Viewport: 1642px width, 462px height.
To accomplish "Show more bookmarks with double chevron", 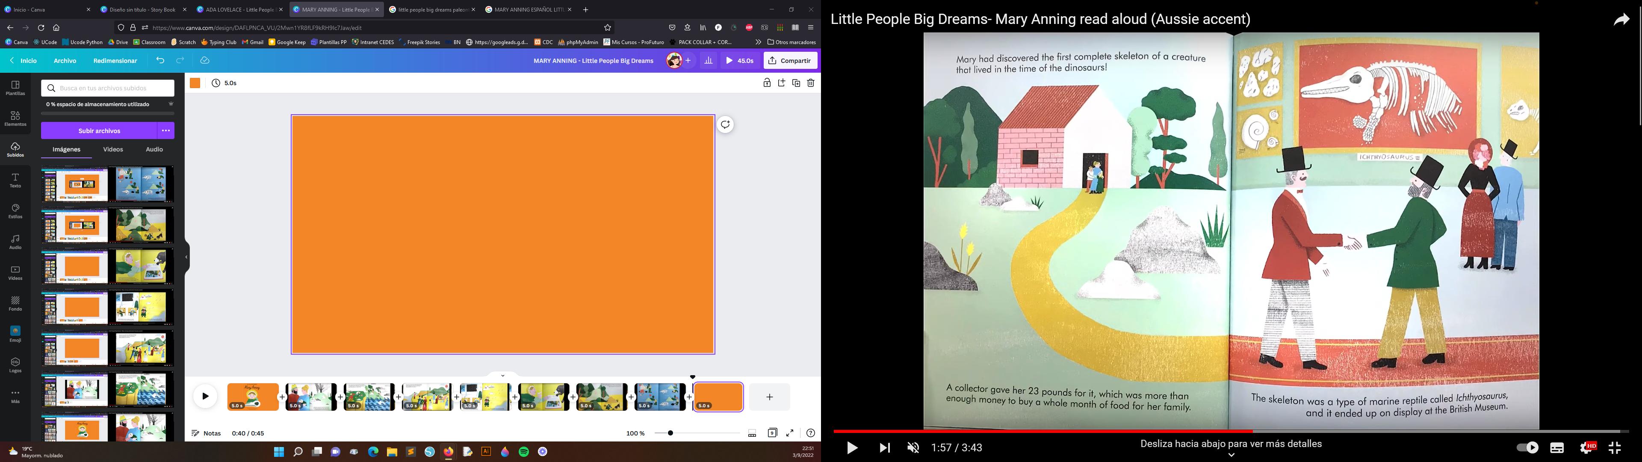I will click(758, 42).
